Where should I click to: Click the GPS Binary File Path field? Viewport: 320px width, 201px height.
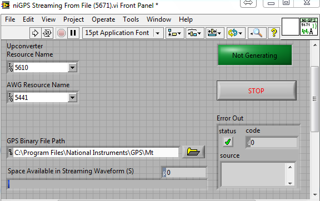pyautogui.click(x=96, y=153)
